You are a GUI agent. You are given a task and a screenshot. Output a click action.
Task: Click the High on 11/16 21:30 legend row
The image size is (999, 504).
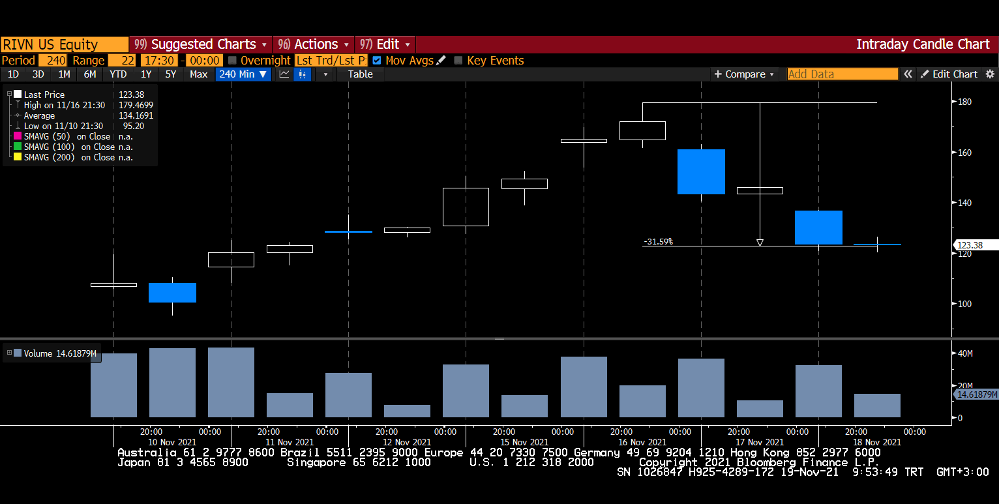coord(65,105)
